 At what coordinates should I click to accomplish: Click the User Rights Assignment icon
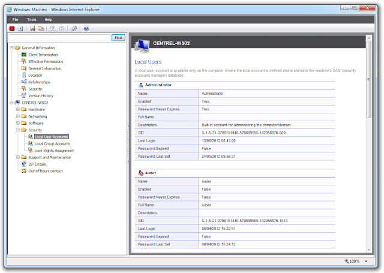click(30, 150)
